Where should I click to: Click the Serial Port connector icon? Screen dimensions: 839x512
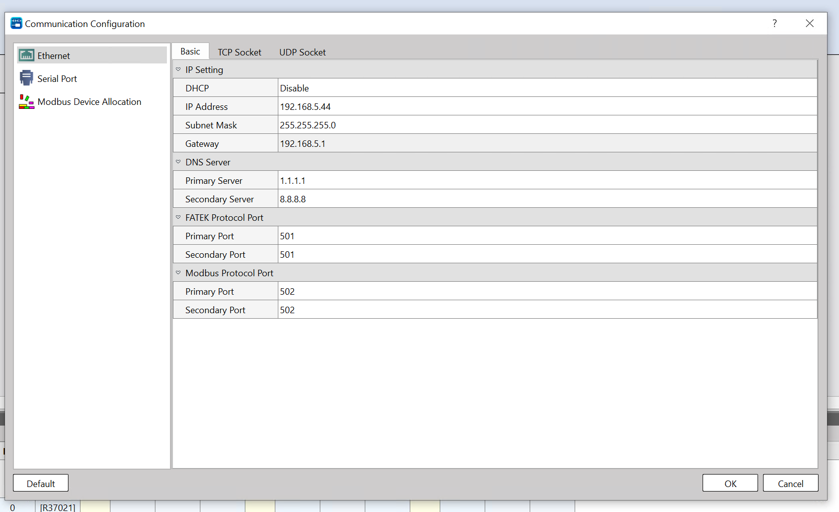click(26, 78)
